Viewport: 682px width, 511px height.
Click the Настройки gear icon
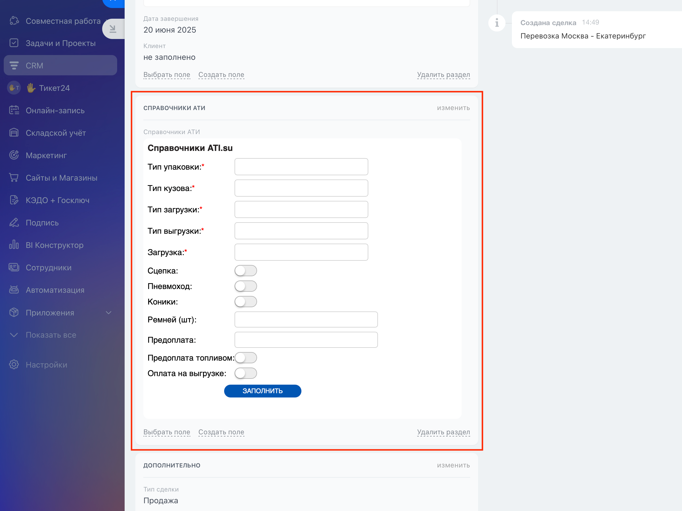[14, 365]
